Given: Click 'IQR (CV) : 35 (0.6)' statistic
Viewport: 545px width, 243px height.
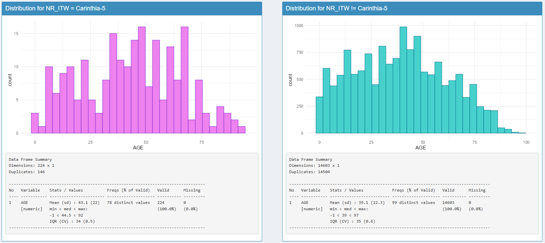Looking at the screenshot, I should click(x=352, y=221).
